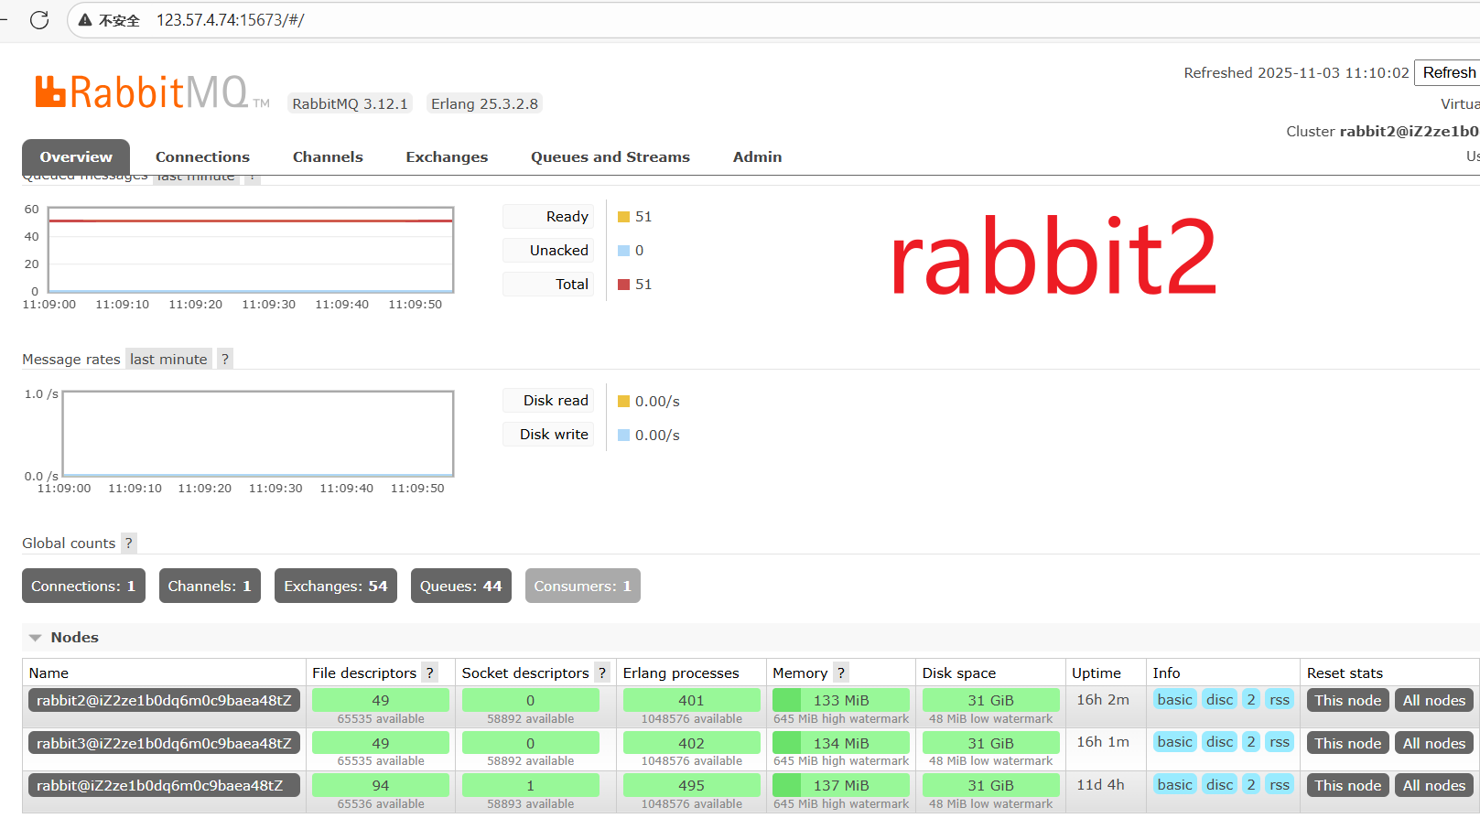
Task: Click the message rates chart
Action: pyautogui.click(x=258, y=434)
